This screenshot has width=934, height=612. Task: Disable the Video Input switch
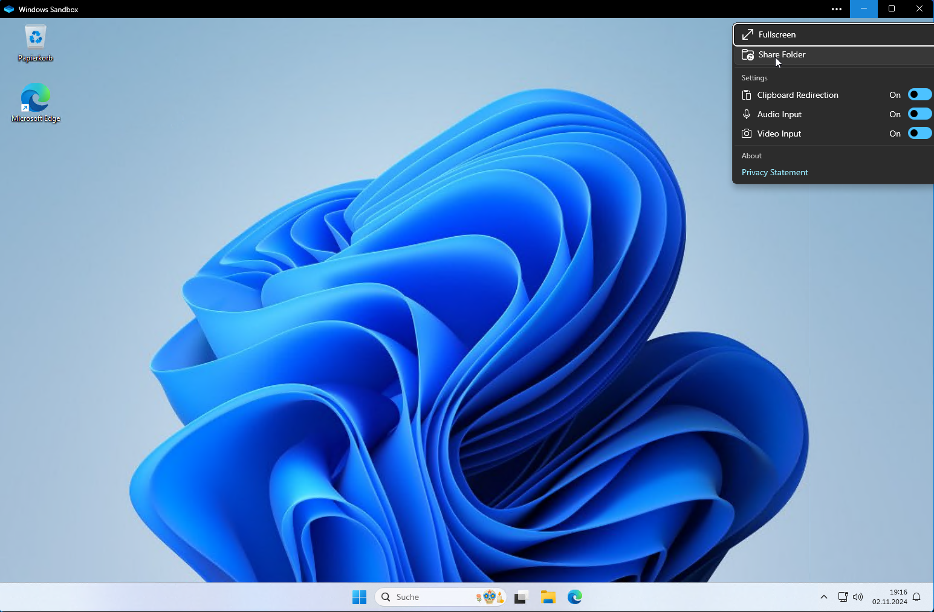(x=919, y=134)
